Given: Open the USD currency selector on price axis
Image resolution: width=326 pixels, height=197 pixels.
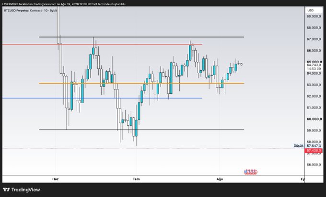Looking at the screenshot, I should pos(314,10).
